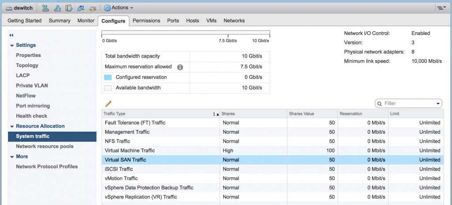Open the panel options menu at top right
Screen dimensions: 452x205
[441, 8]
